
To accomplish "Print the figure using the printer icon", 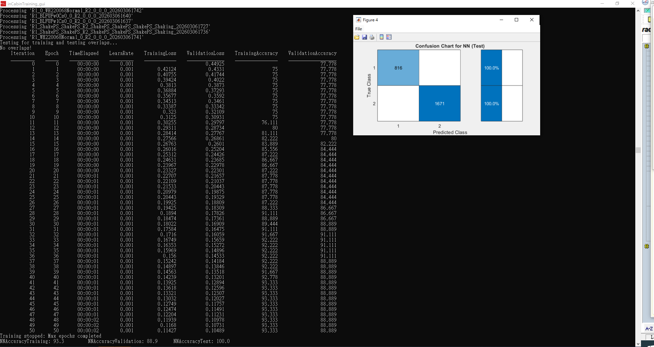I will 372,37.
